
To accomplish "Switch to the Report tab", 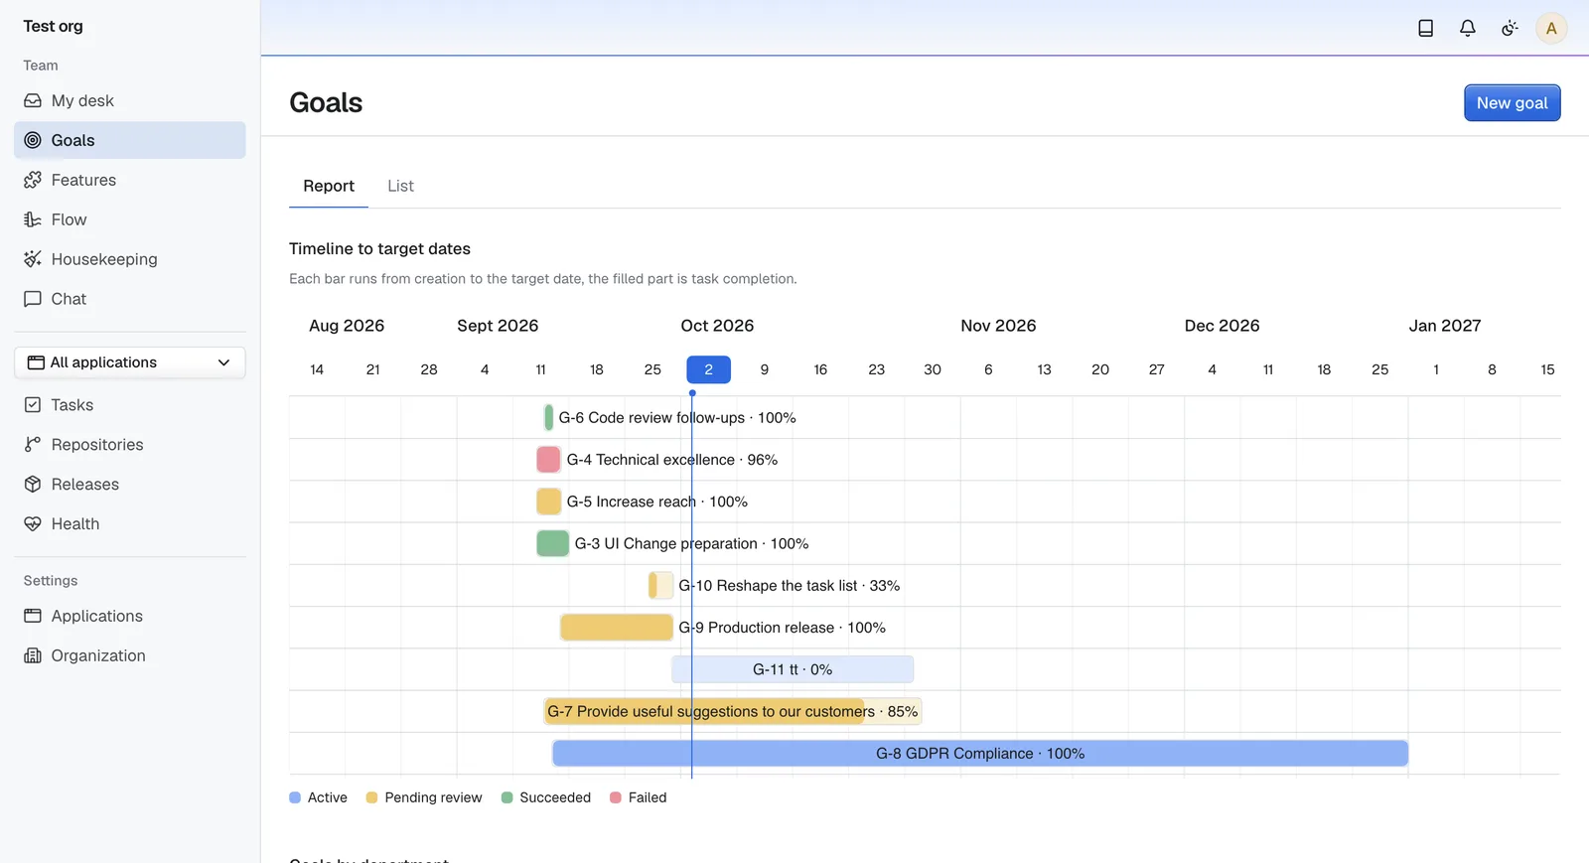I will coord(329,186).
